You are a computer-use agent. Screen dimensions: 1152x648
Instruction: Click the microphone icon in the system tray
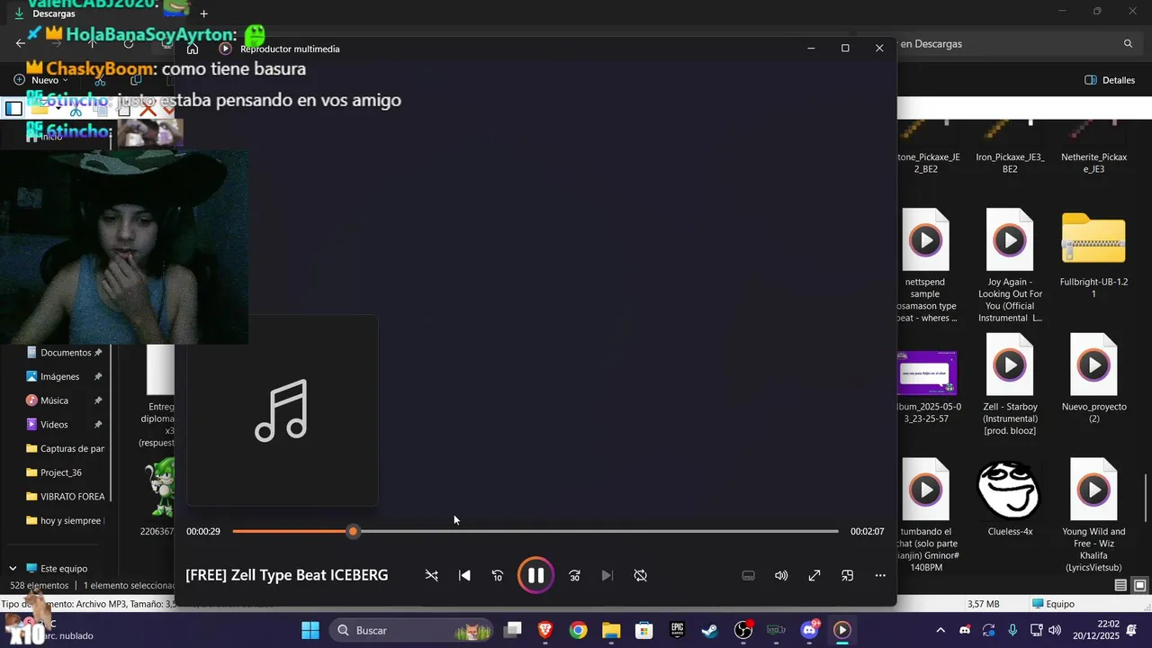(x=1012, y=630)
